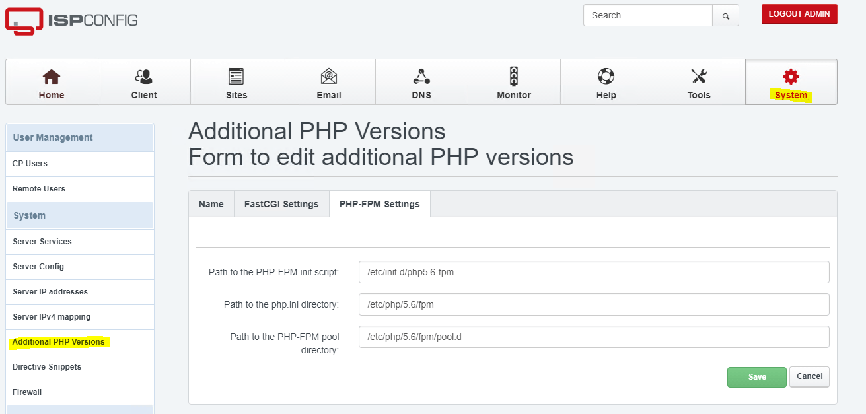The height and width of the screenshot is (414, 866).
Task: Click the search magnifier button
Action: 725,16
